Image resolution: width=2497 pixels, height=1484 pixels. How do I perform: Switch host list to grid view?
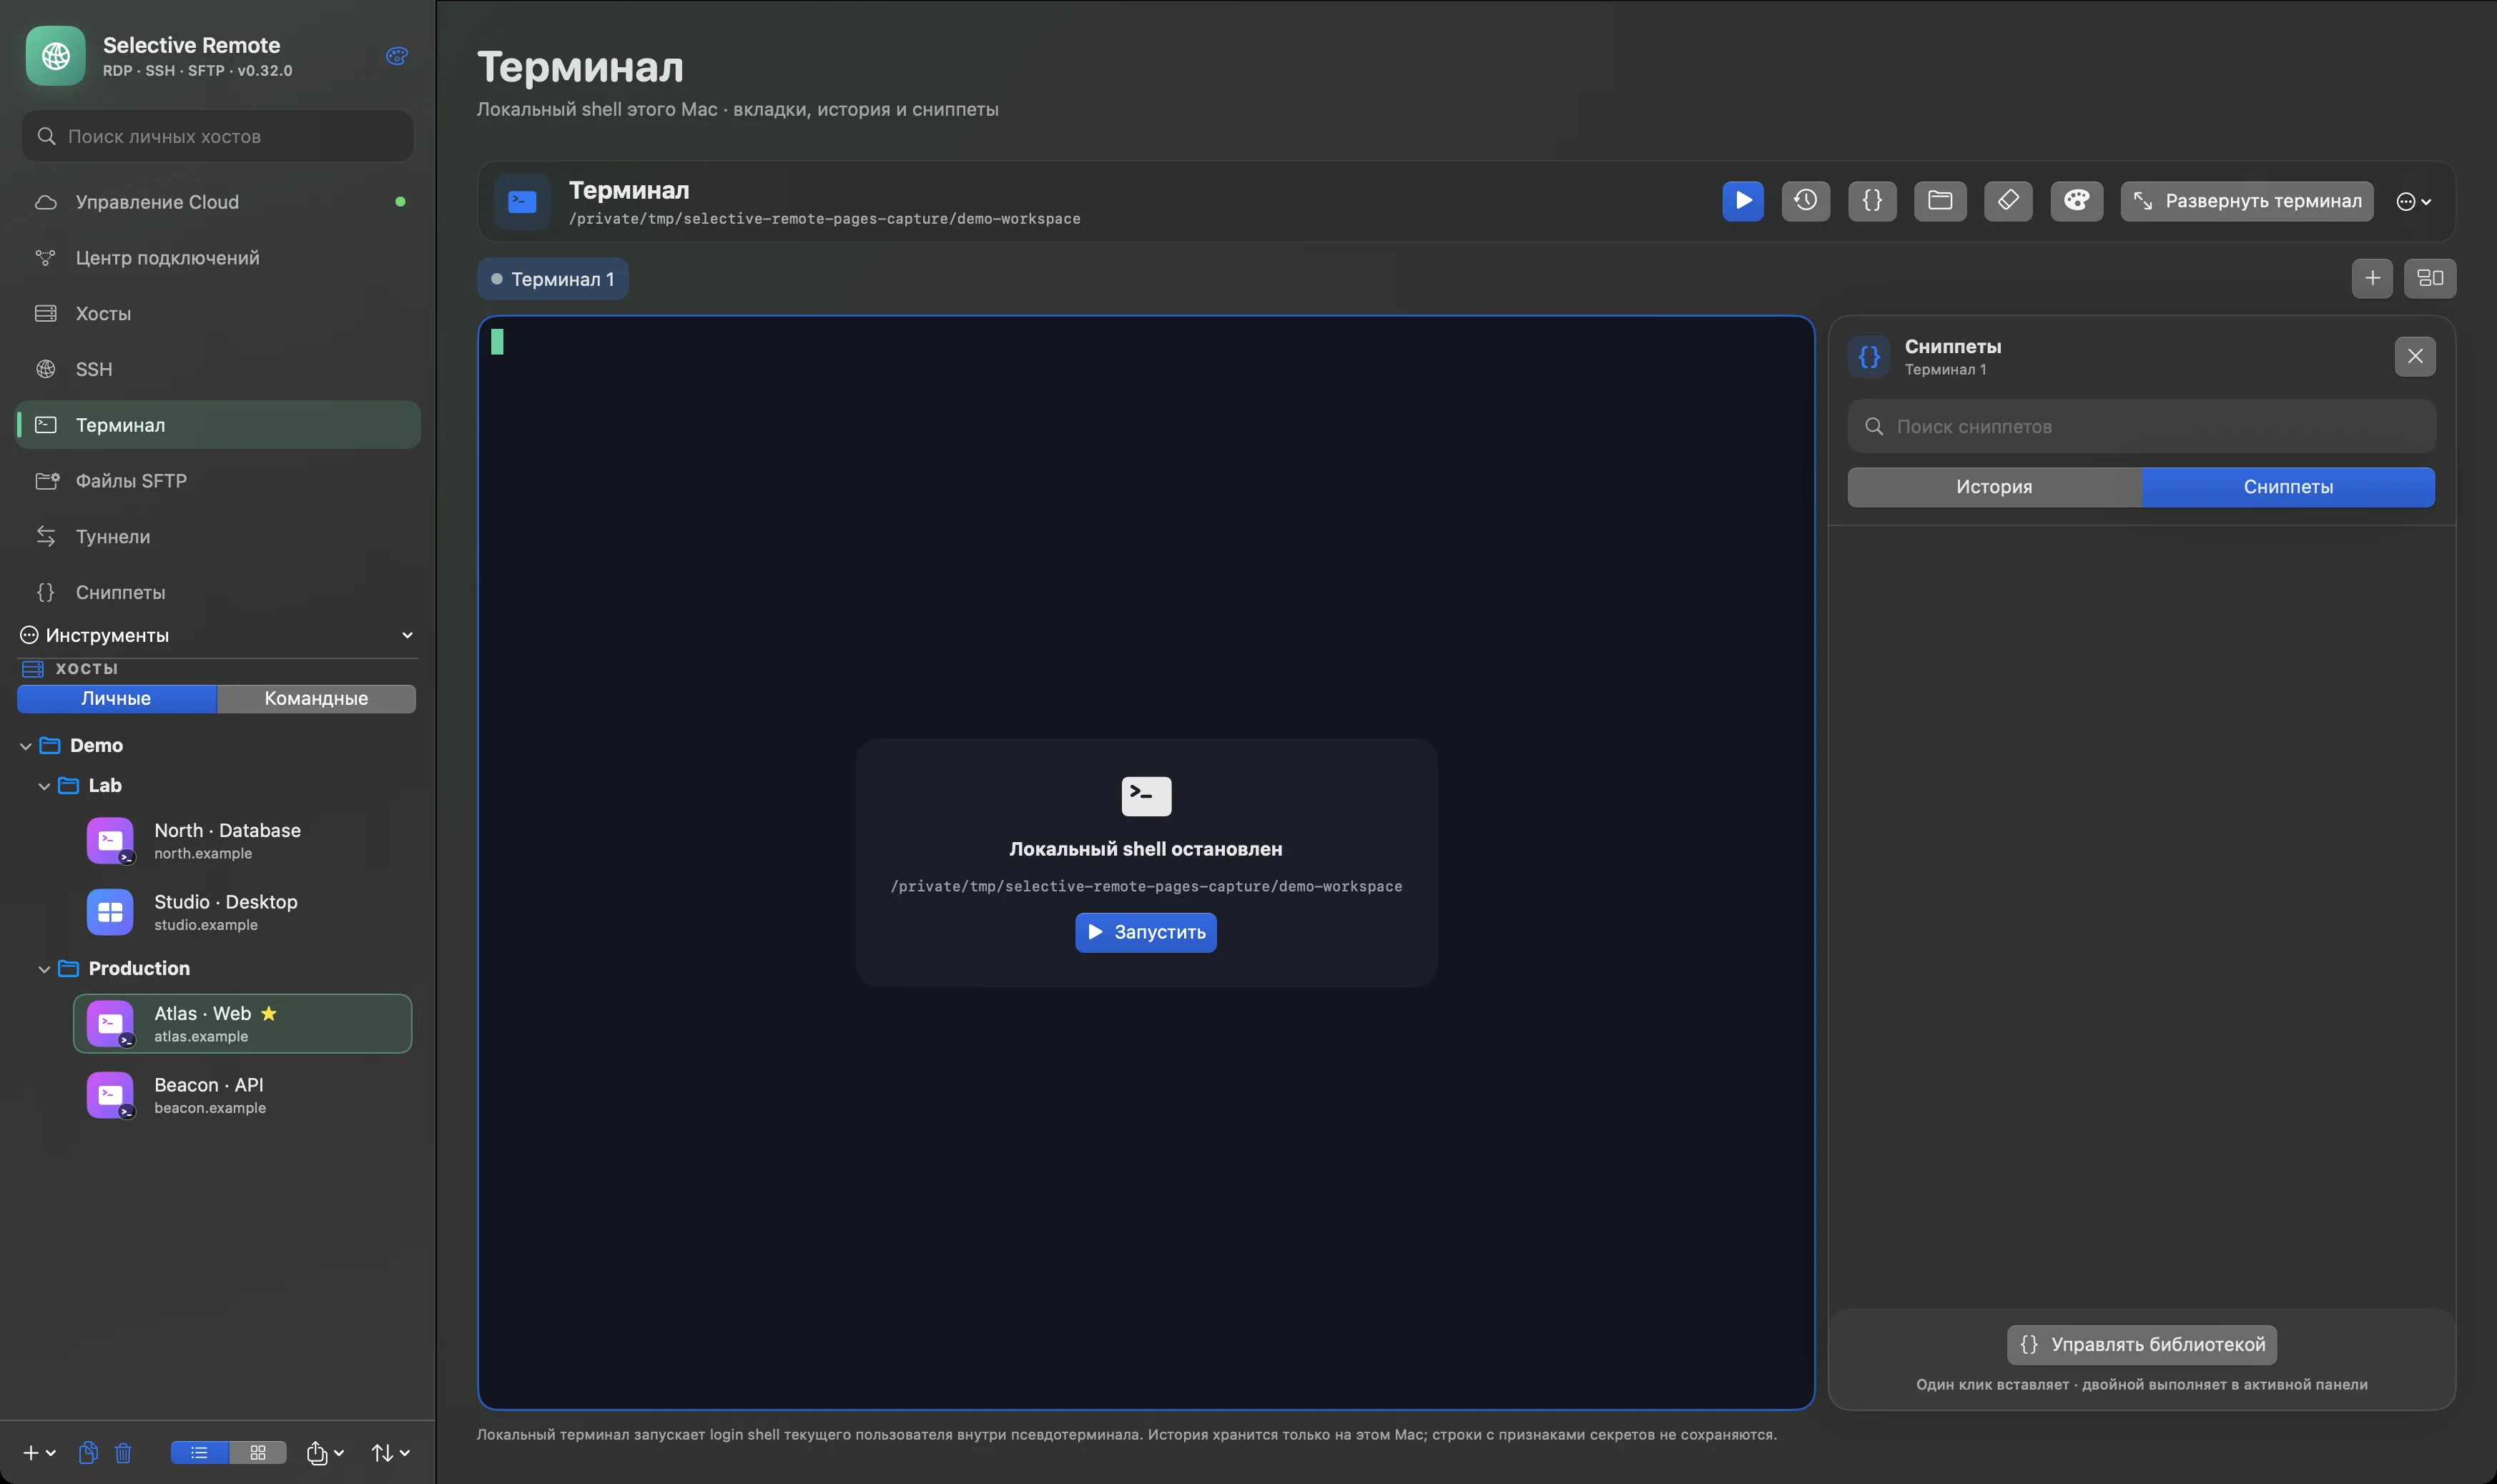pyautogui.click(x=258, y=1452)
